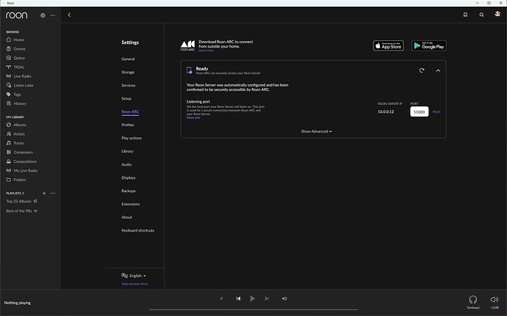The width and height of the screenshot is (507, 316).
Task: Click Get it on Google Play button
Action: [429, 45]
